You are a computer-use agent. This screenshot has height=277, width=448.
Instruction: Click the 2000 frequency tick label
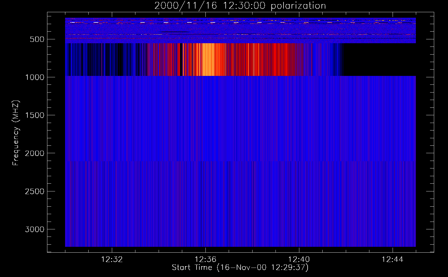[35, 153]
